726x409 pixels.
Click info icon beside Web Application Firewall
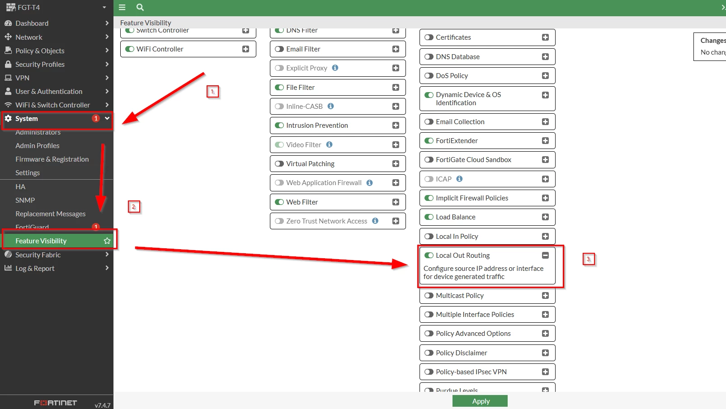click(369, 183)
